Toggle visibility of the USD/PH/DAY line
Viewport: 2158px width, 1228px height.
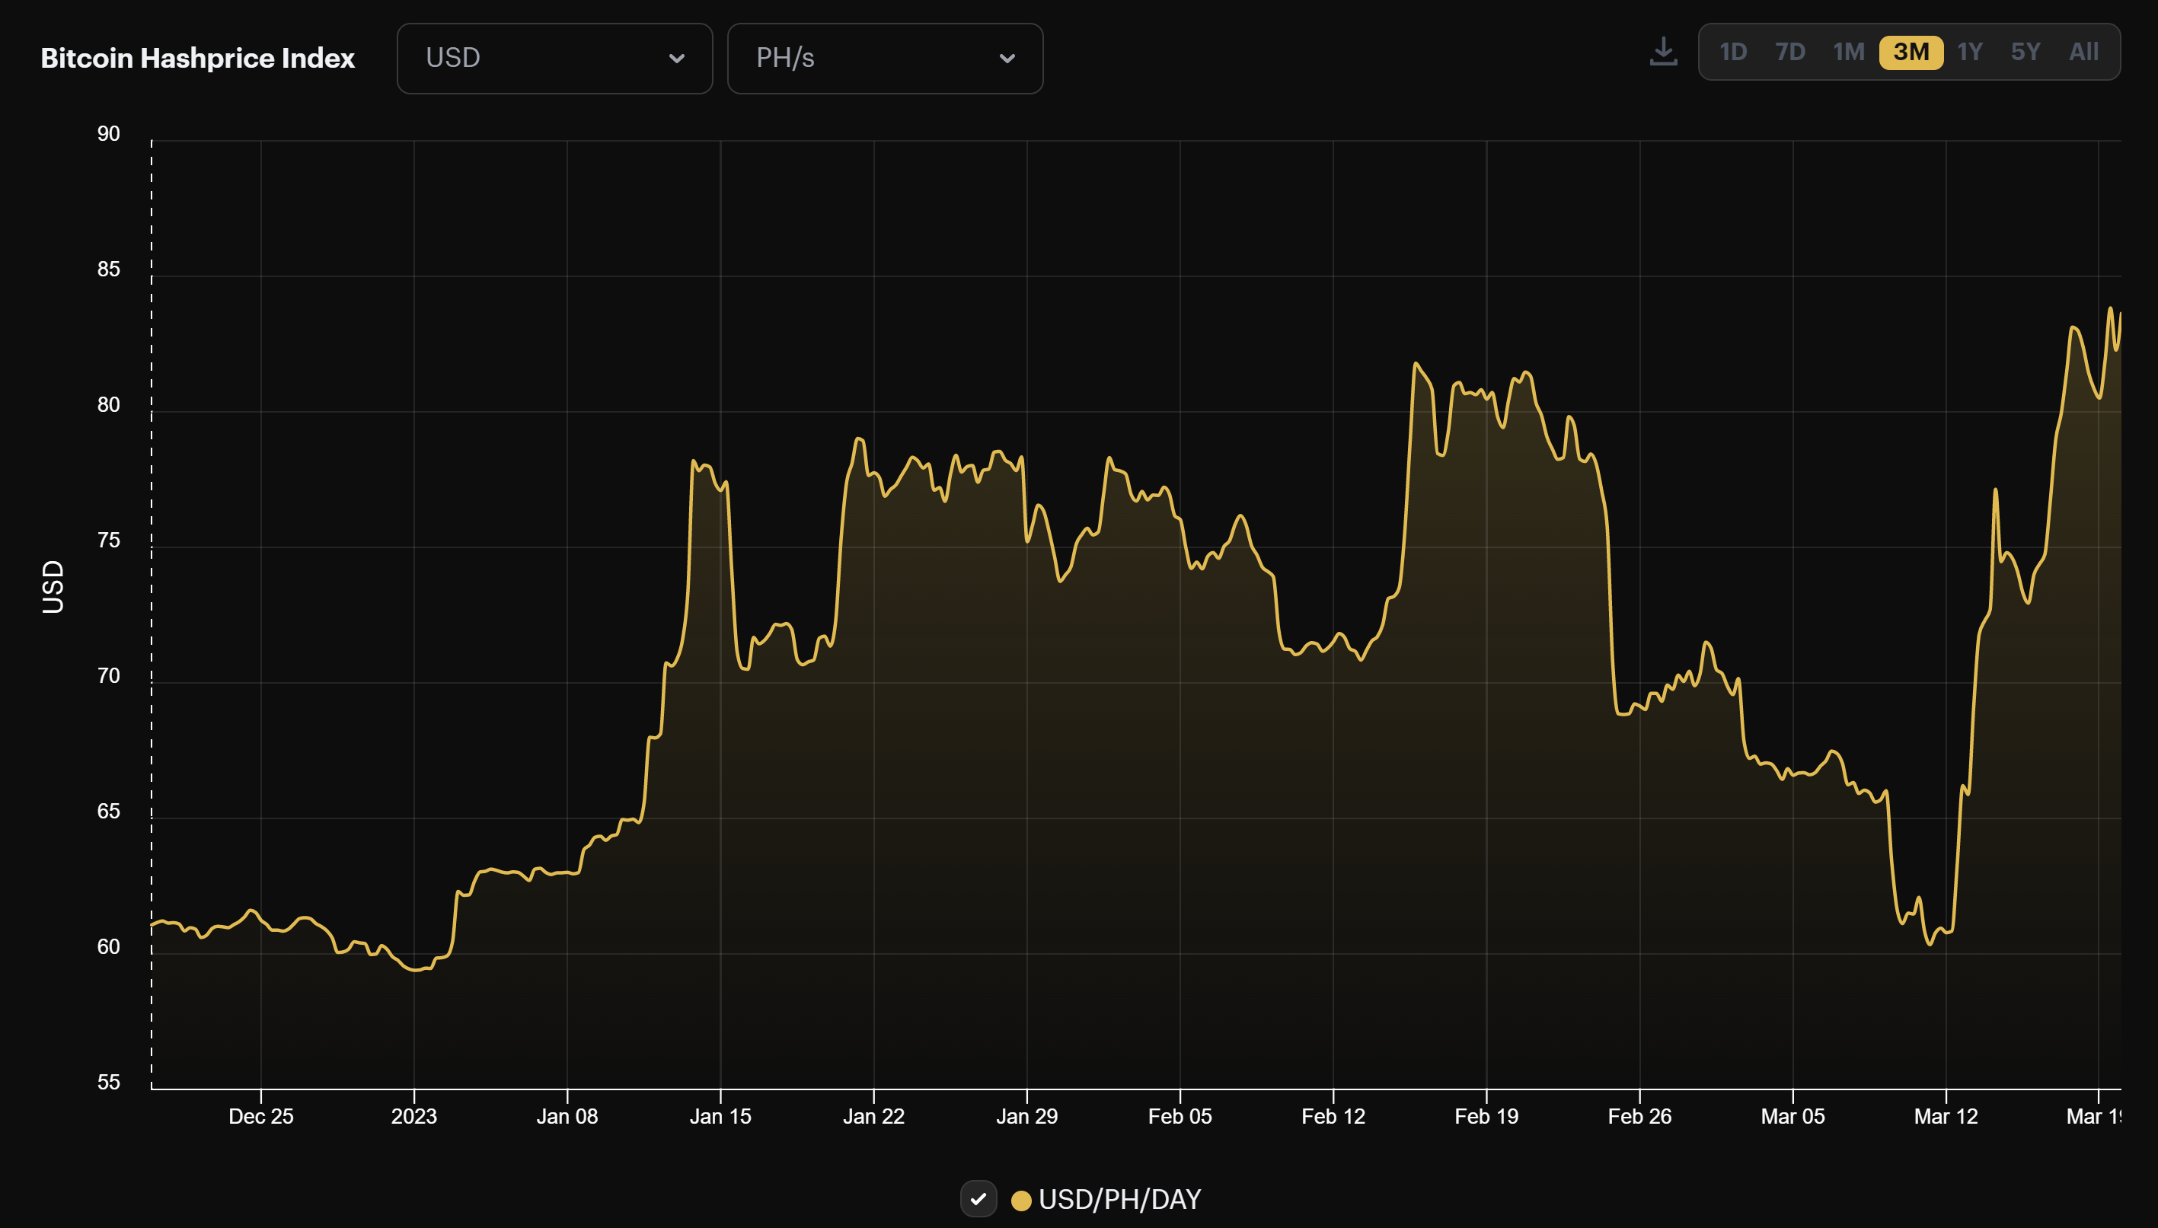(x=978, y=1198)
